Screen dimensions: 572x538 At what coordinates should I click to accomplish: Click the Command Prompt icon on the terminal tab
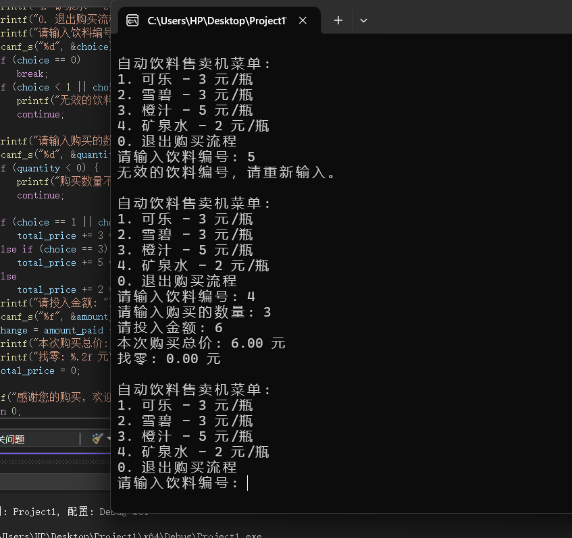point(132,20)
